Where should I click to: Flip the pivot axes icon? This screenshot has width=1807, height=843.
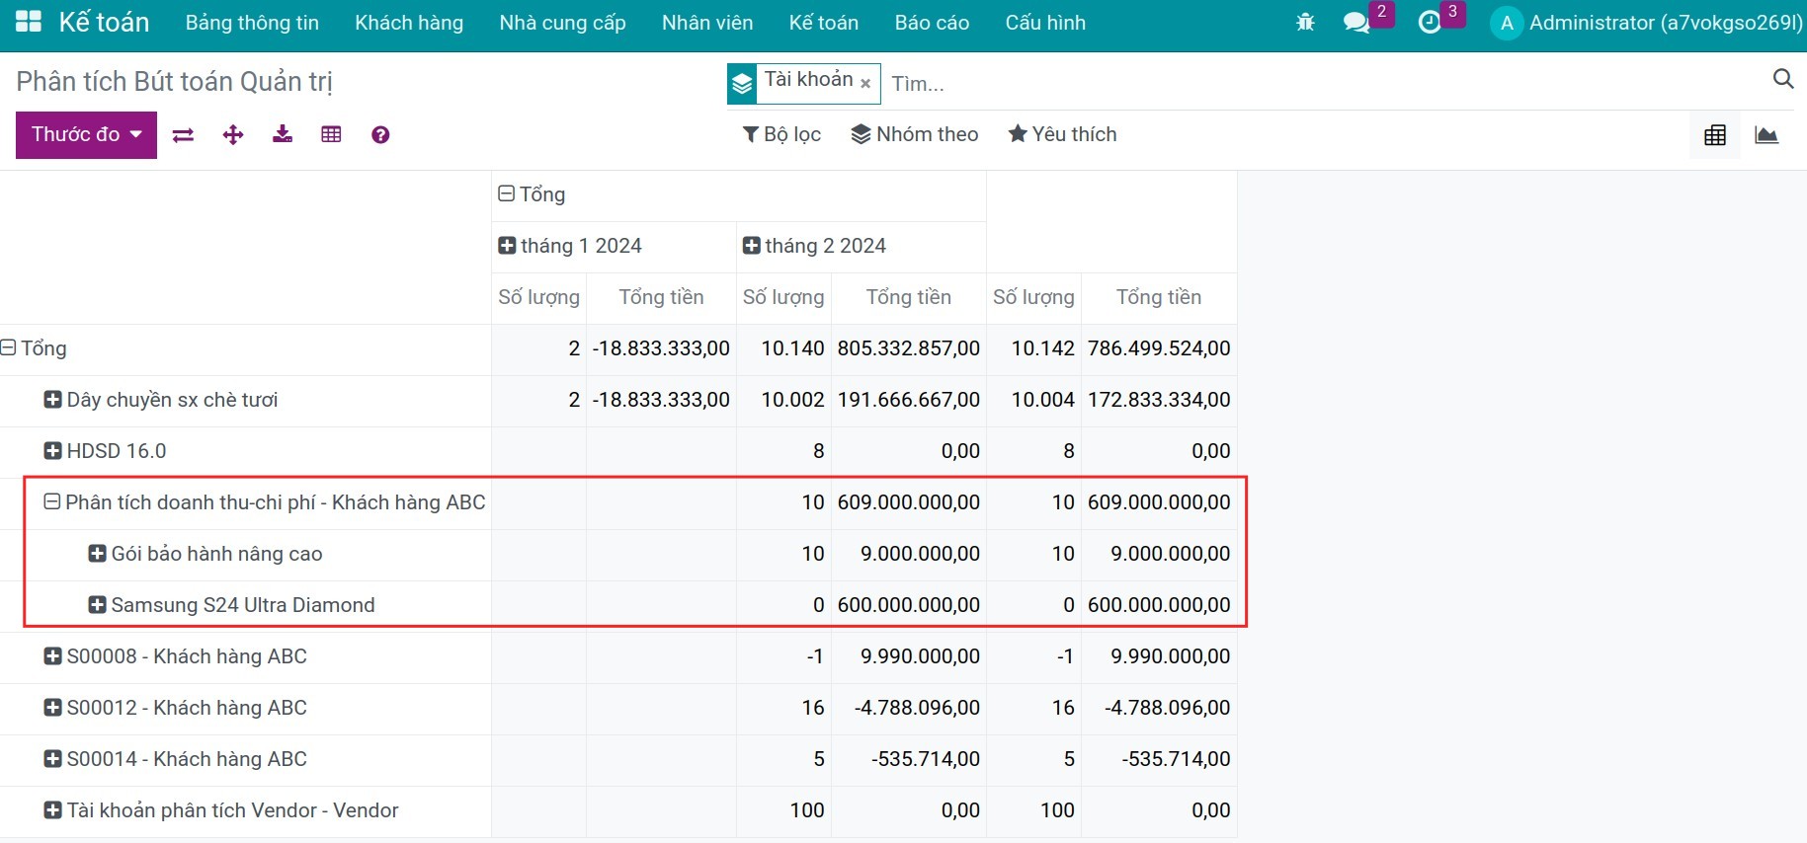(183, 135)
